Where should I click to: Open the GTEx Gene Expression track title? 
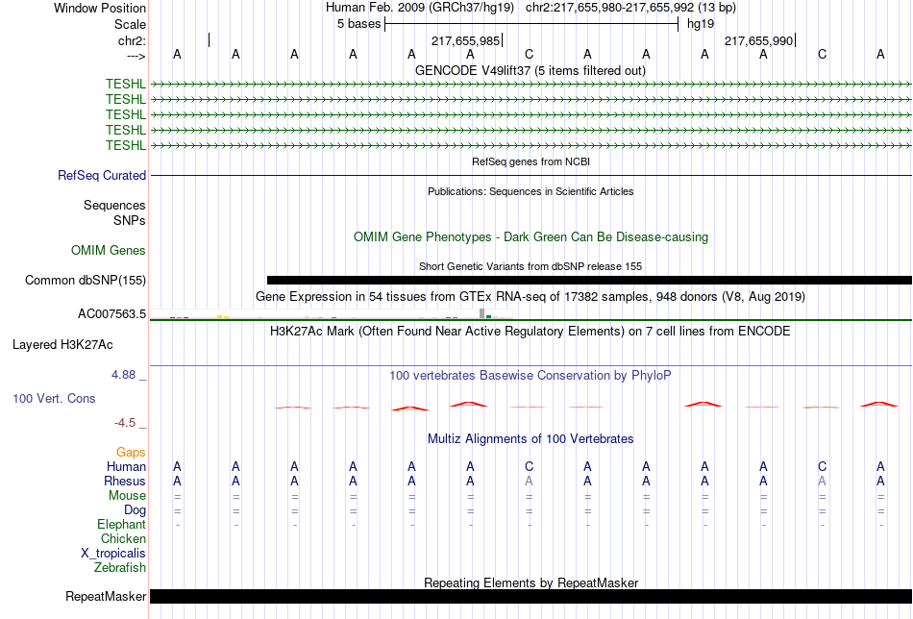click(x=531, y=296)
